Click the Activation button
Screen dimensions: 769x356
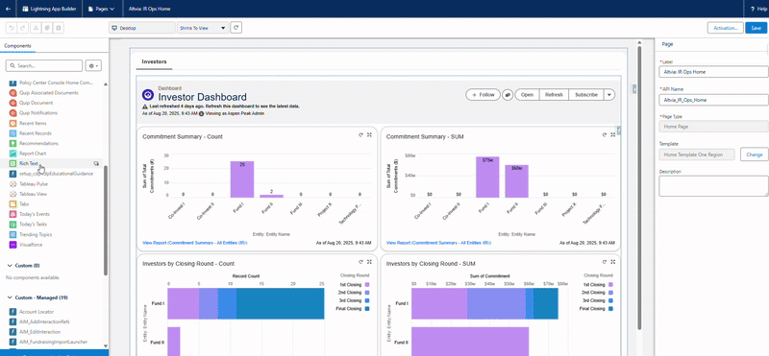click(726, 28)
